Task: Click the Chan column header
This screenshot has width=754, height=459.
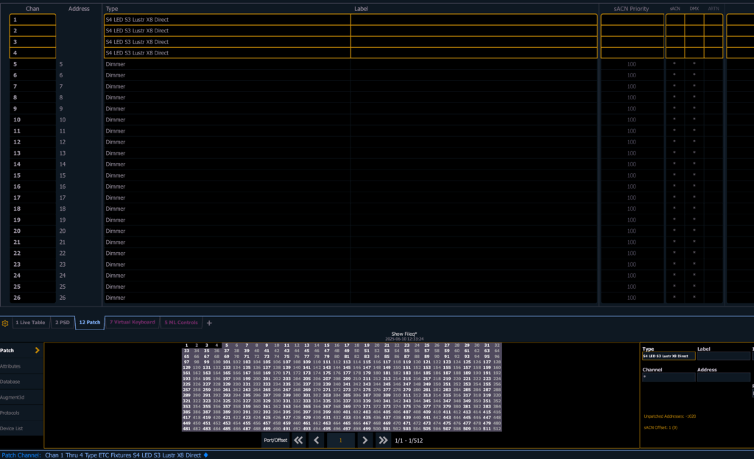Action: (x=32, y=9)
